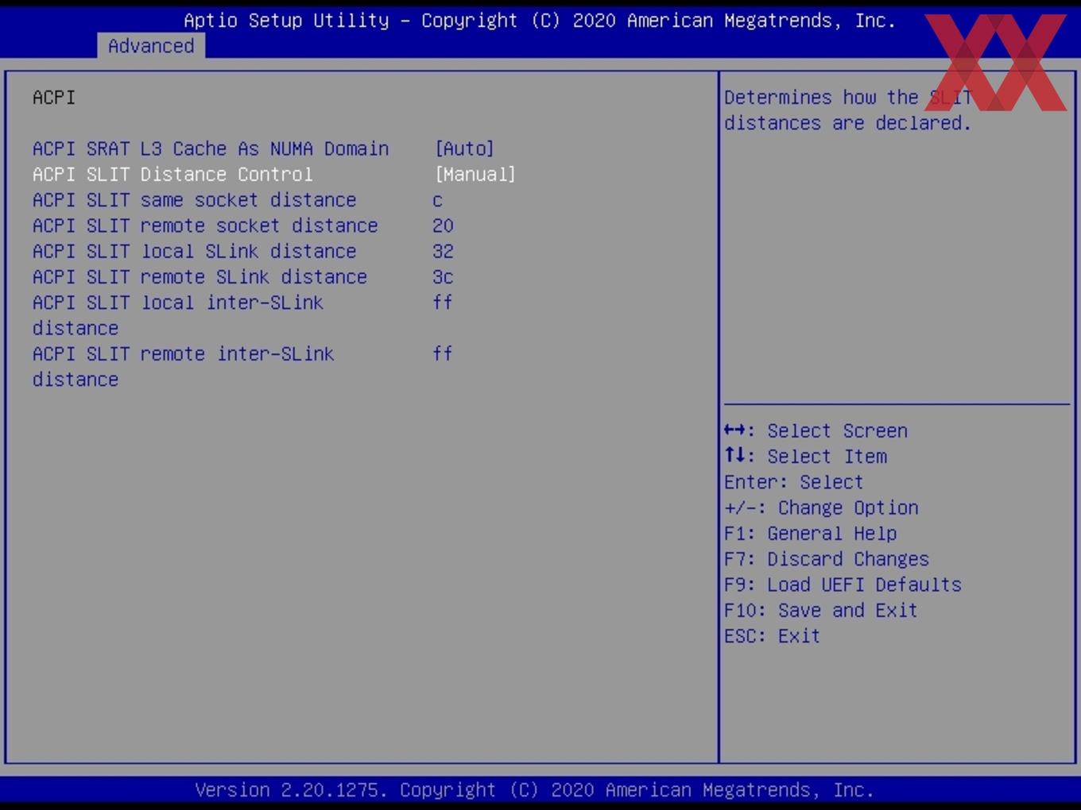Select ACPI SLIT same socket distance
Screen dimensions: 1081x810
tap(194, 200)
